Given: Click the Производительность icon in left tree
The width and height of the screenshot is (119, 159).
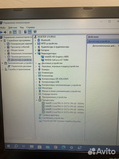Looking at the screenshot, I should 9,57.
